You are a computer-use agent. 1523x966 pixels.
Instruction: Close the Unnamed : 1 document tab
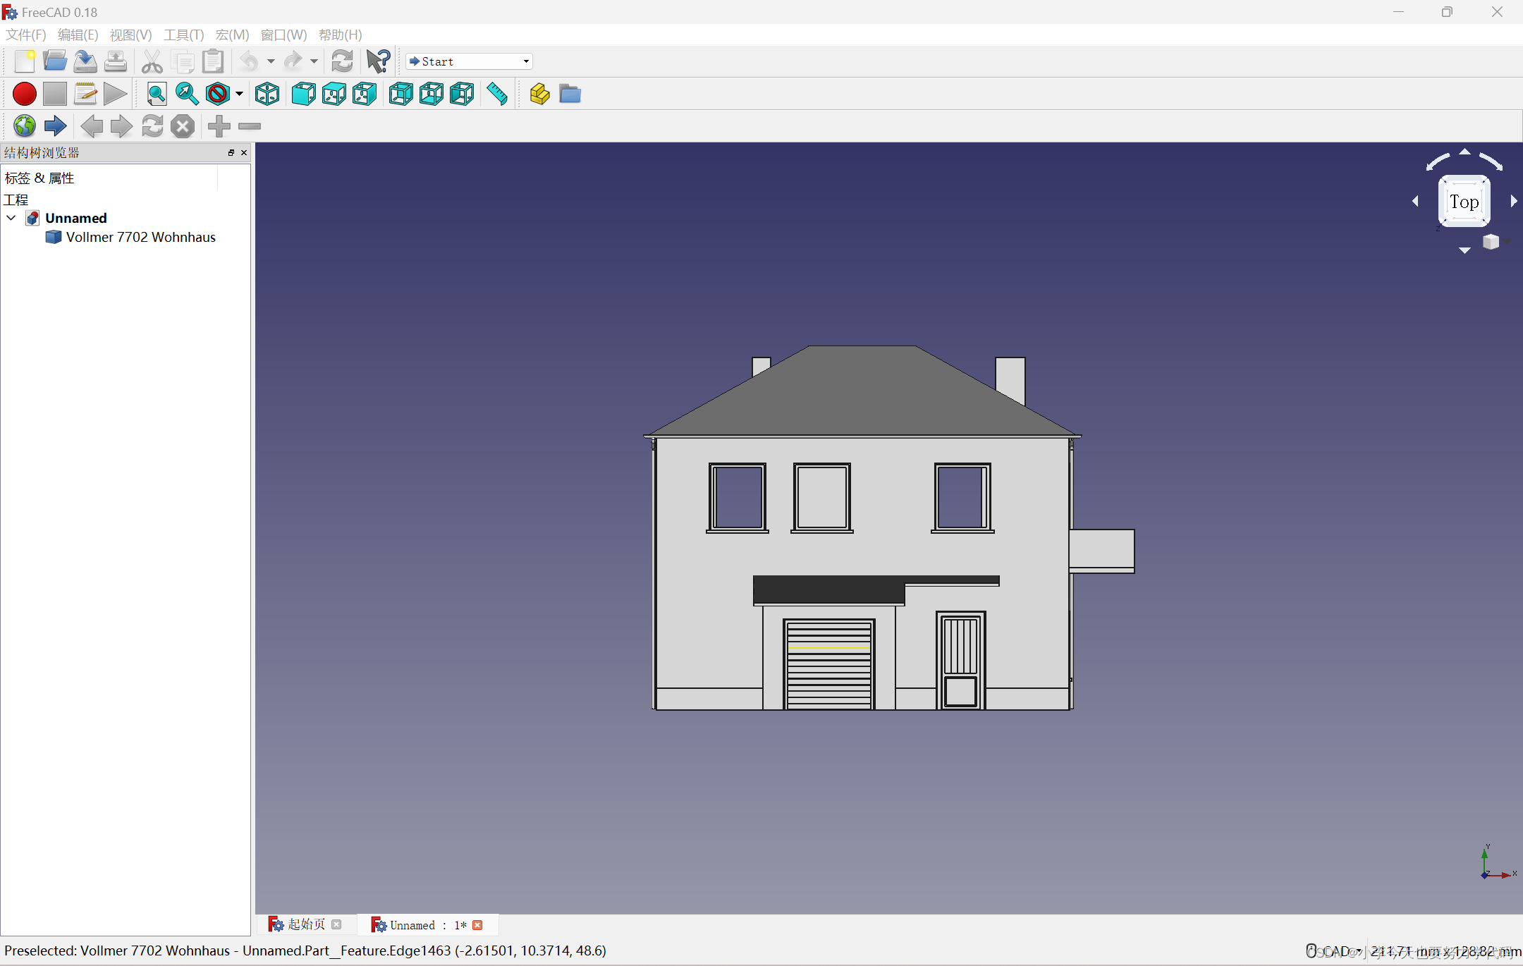click(x=478, y=925)
